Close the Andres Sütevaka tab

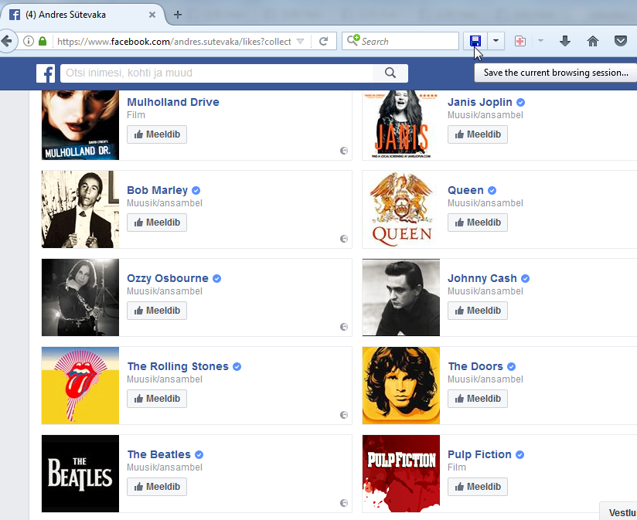click(152, 15)
